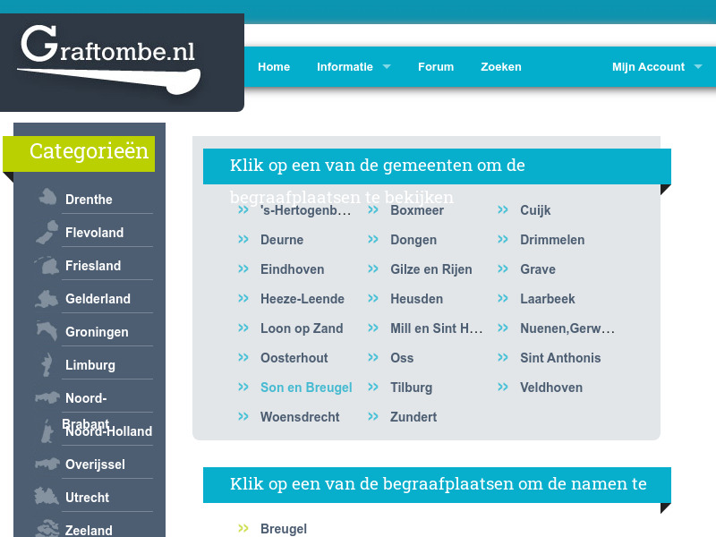Open the Informatie dropdown menu
This screenshot has height=537, width=716.
(x=346, y=66)
